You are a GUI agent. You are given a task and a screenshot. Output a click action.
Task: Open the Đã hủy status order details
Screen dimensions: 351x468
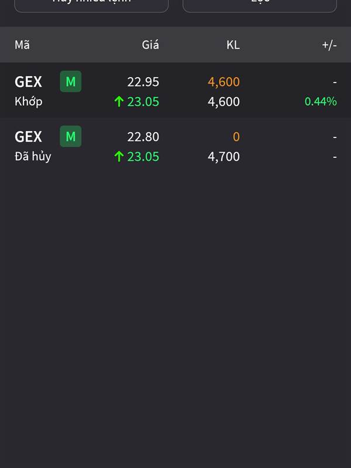(33, 156)
